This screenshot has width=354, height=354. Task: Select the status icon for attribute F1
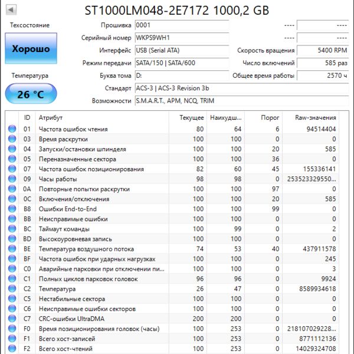coord(12,338)
